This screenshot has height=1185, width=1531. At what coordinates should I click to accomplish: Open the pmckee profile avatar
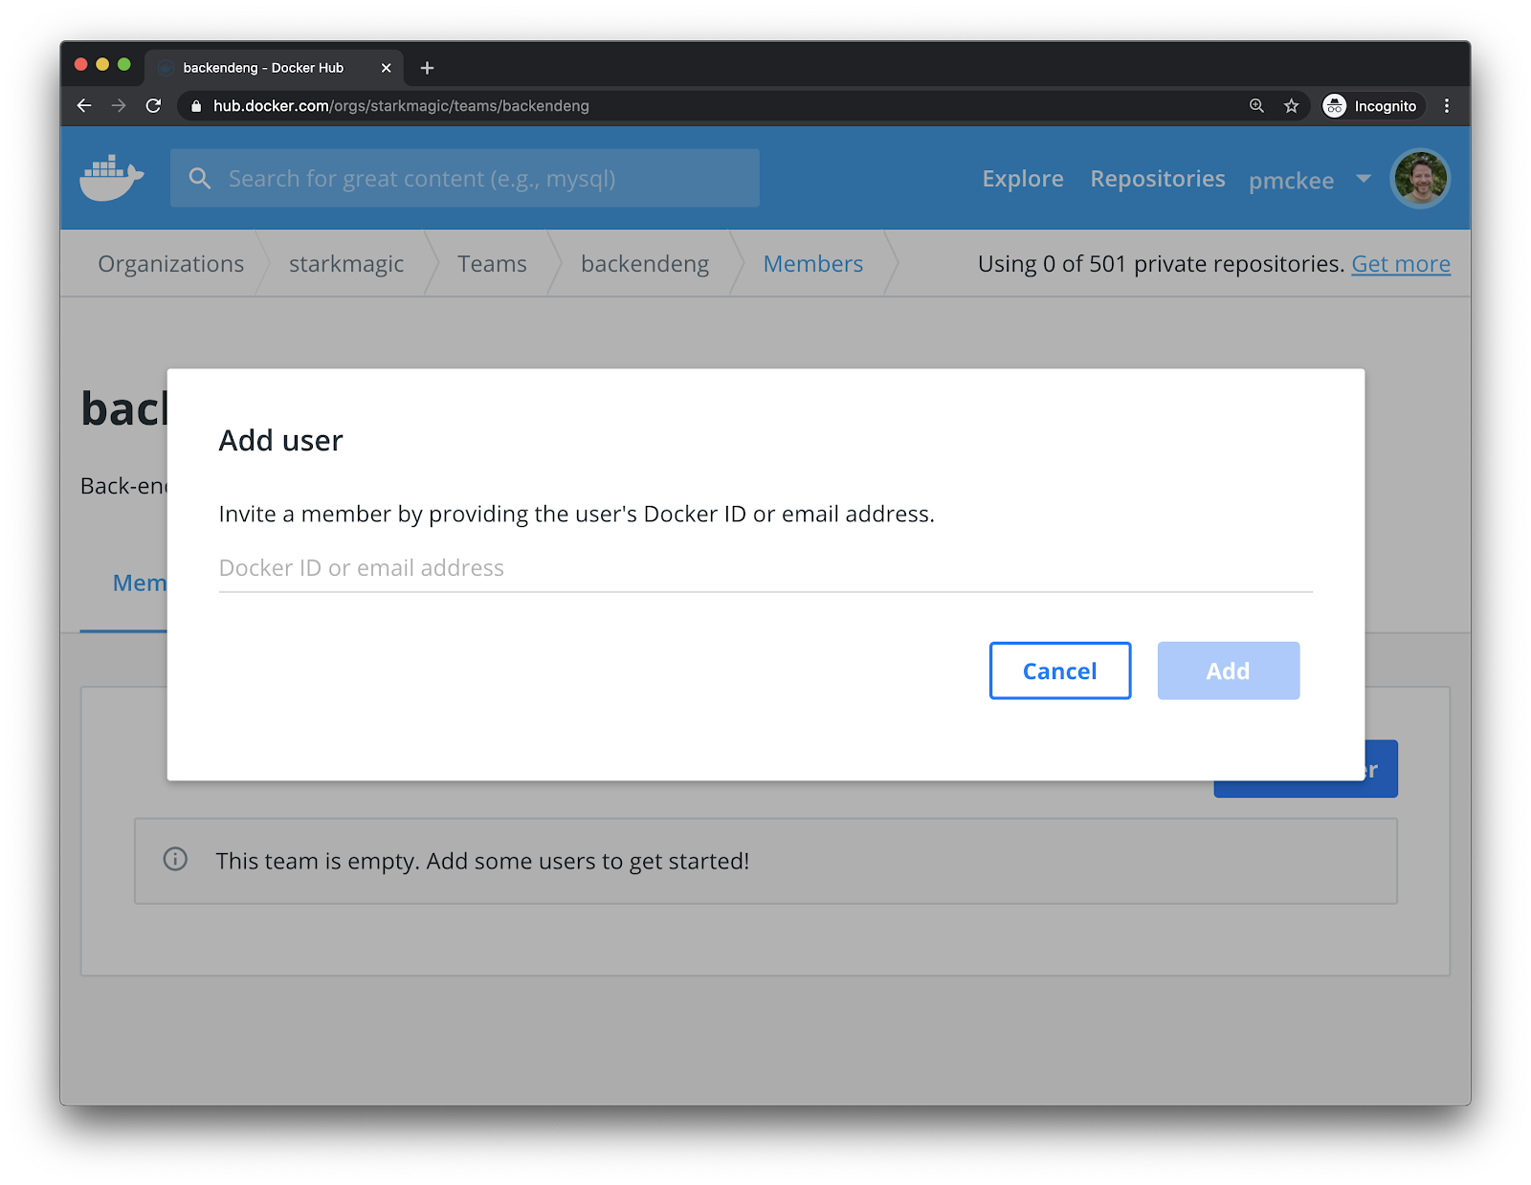[1419, 179]
